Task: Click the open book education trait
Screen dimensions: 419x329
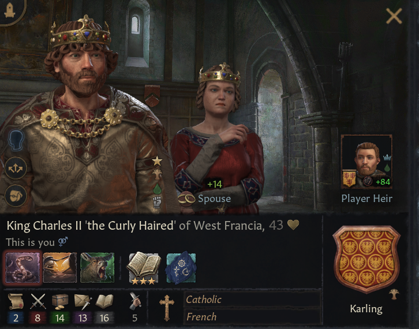Action: [x=144, y=268]
